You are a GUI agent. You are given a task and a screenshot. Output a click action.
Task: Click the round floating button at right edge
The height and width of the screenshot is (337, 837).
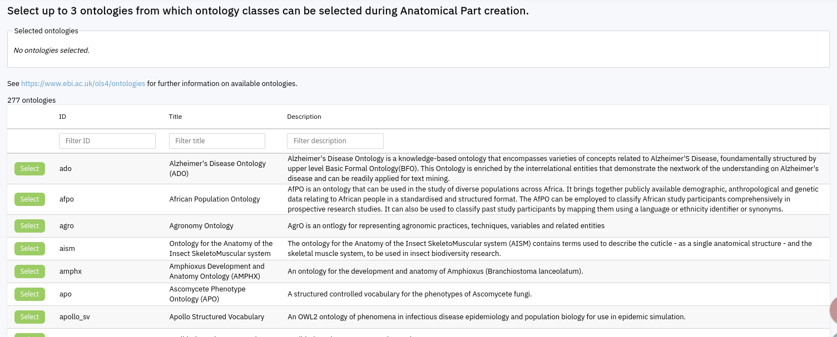pos(833,310)
